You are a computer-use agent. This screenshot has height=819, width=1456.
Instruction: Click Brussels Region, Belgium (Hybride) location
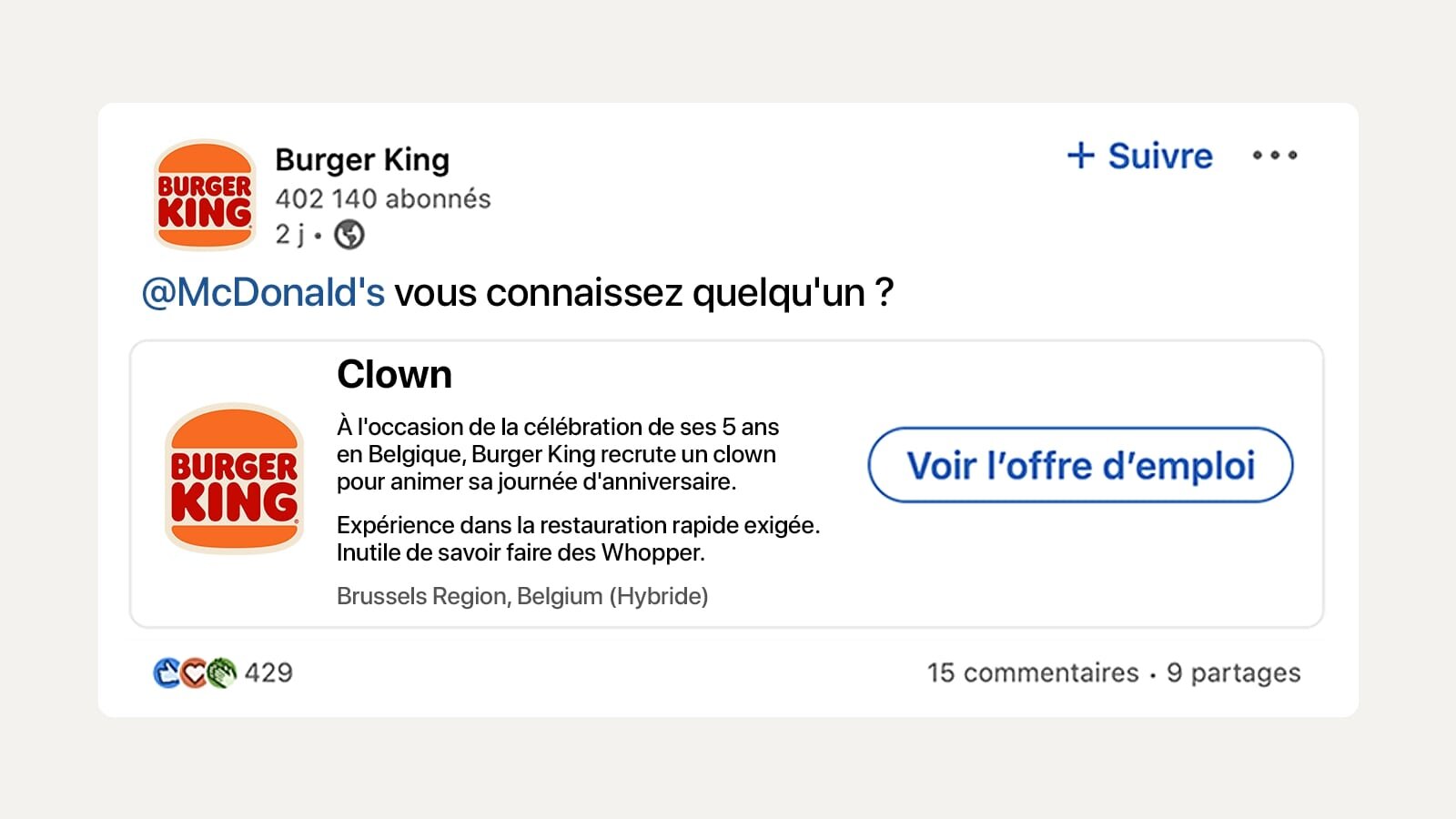point(522,596)
